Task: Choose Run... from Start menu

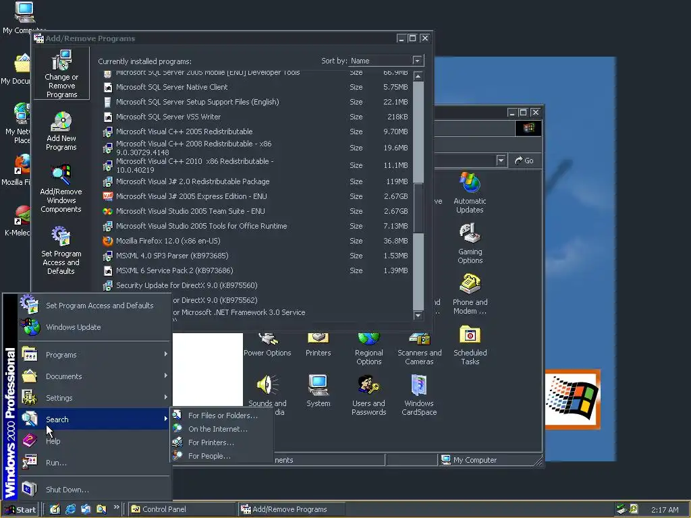Action: (x=94, y=462)
